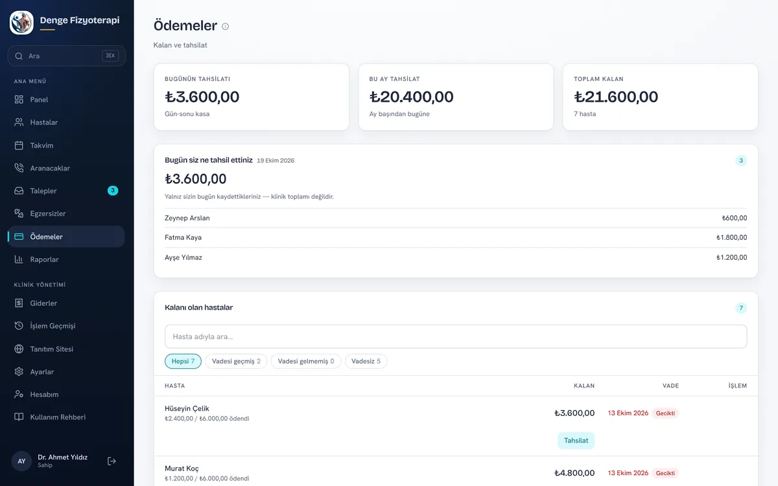Show the Vadesiz 5 filter
778x486 pixels.
pyautogui.click(x=366, y=361)
